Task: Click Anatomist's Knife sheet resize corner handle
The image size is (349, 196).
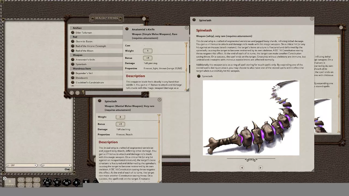Action: click(188, 90)
